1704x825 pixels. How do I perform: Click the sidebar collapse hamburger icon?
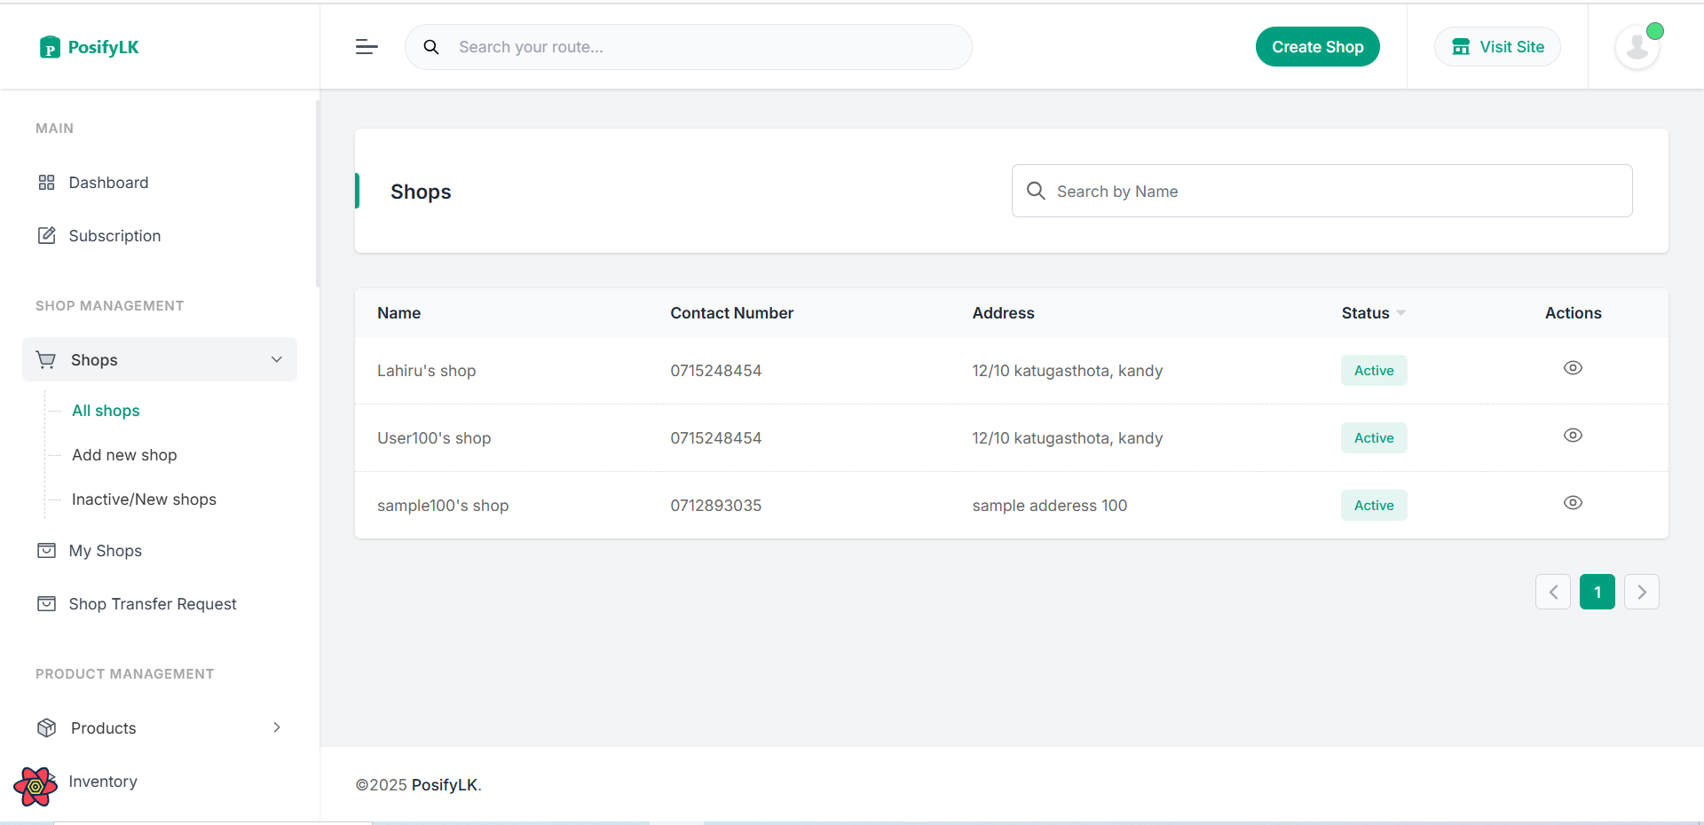(x=367, y=47)
